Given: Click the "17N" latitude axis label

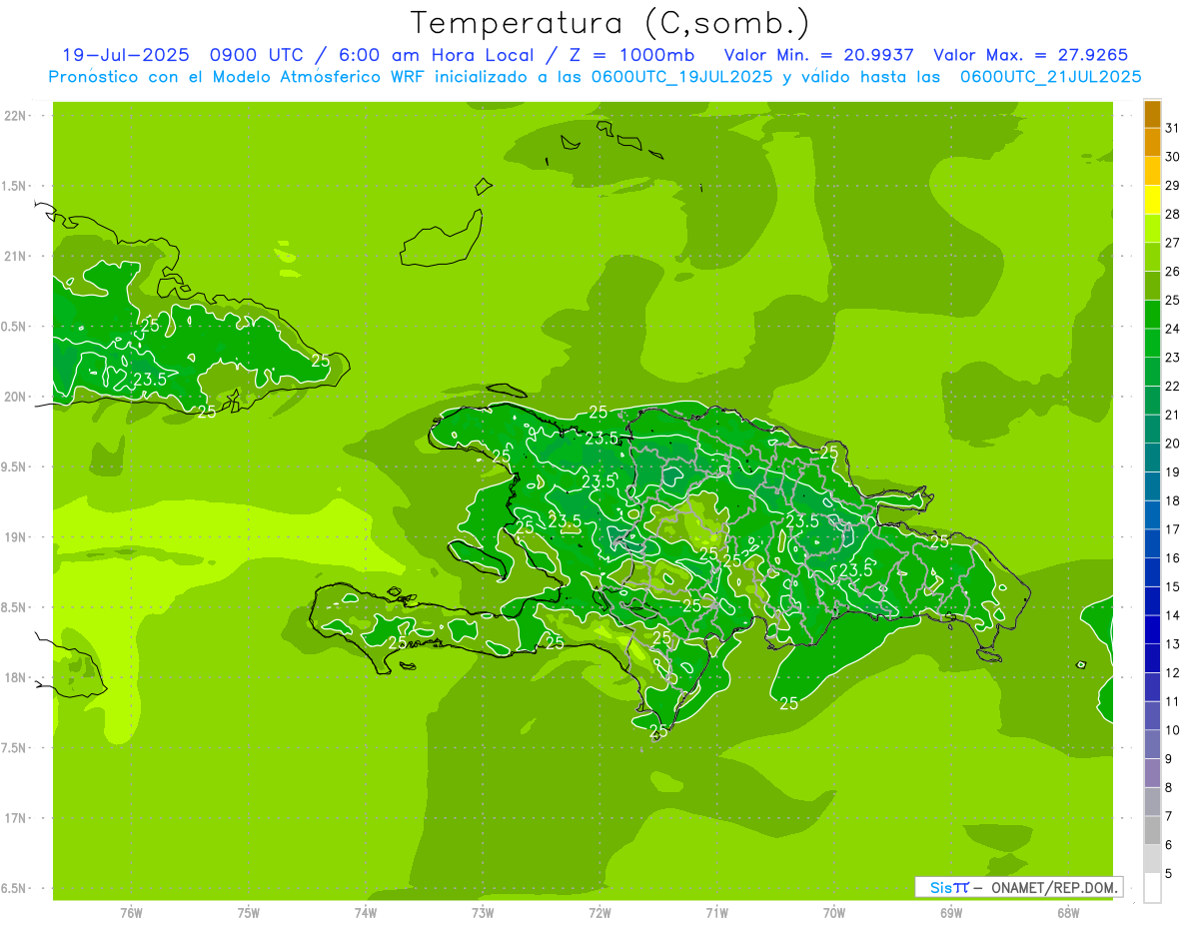Looking at the screenshot, I should 16,818.
